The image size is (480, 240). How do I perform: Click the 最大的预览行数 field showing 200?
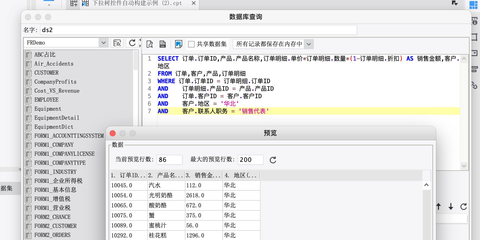[x=251, y=160]
